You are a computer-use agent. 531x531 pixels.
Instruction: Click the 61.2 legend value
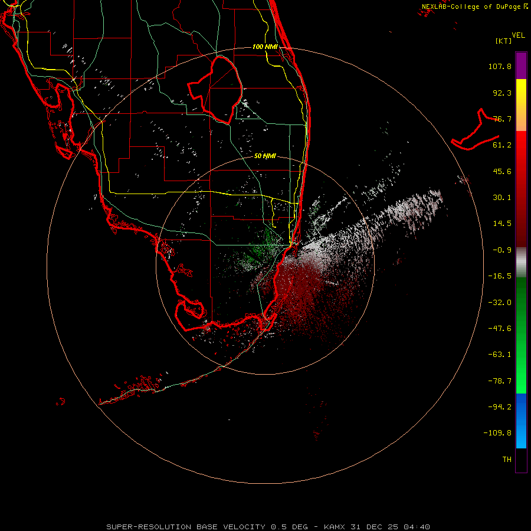(x=502, y=145)
